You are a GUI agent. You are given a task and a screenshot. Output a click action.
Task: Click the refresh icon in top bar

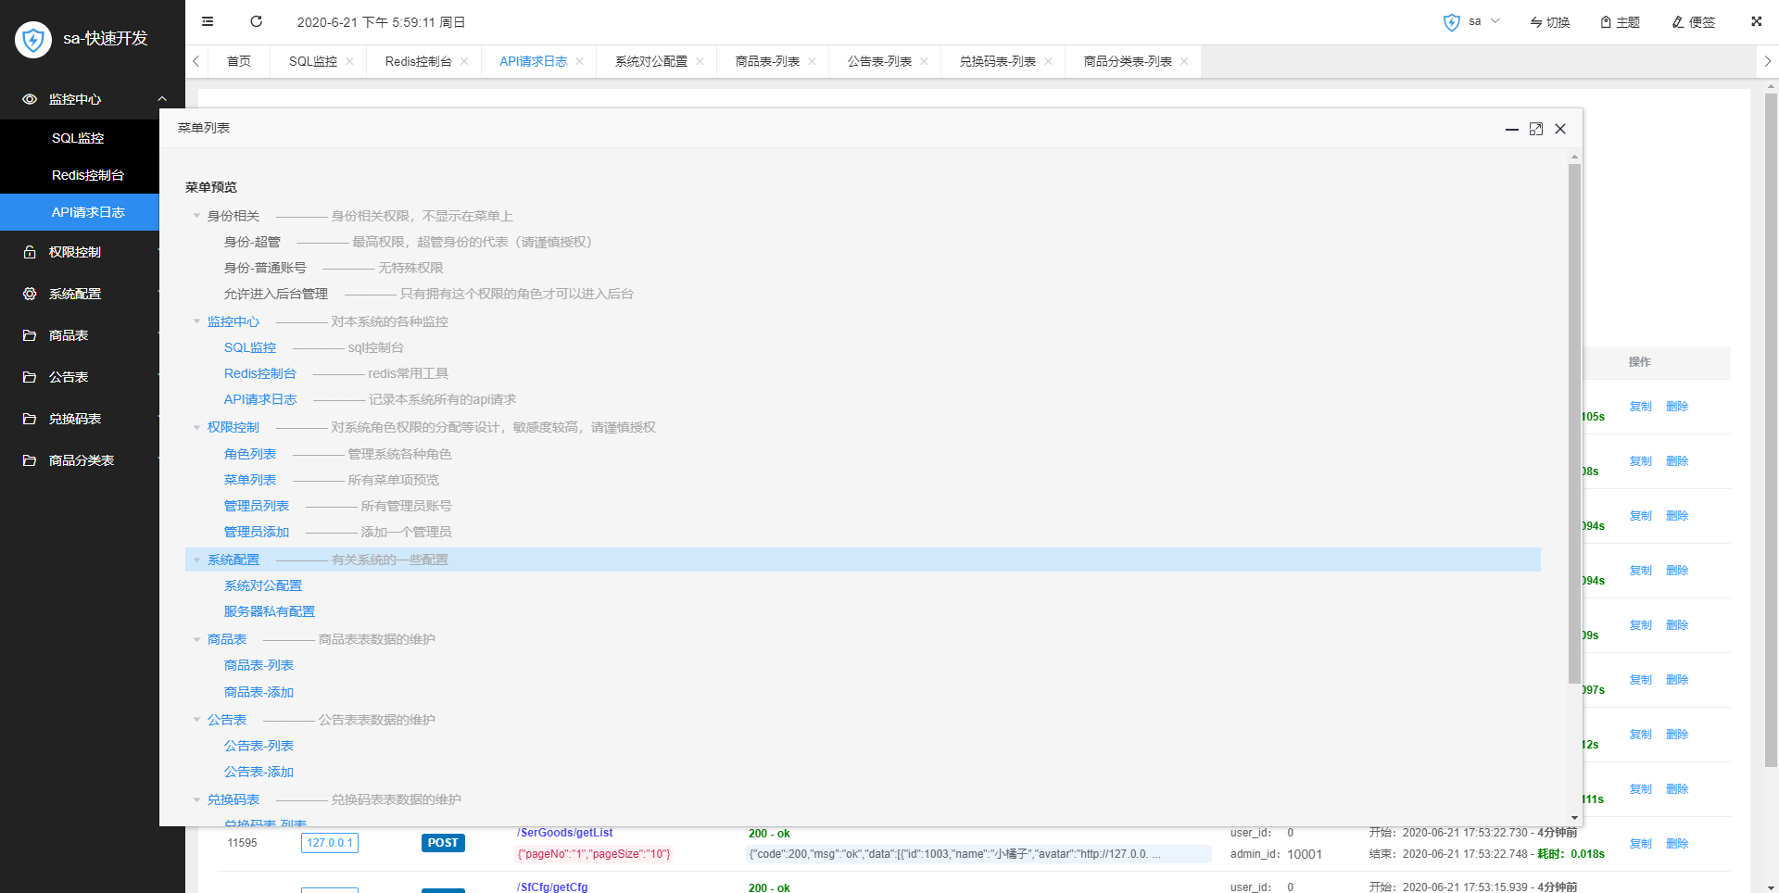[257, 21]
